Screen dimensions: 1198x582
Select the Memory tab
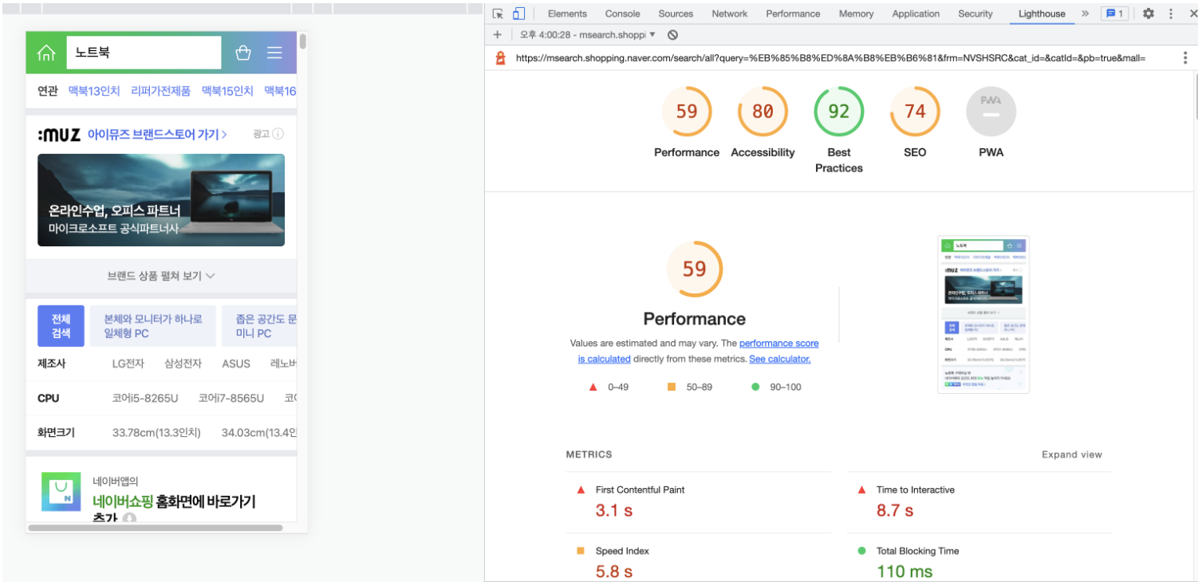click(x=856, y=14)
